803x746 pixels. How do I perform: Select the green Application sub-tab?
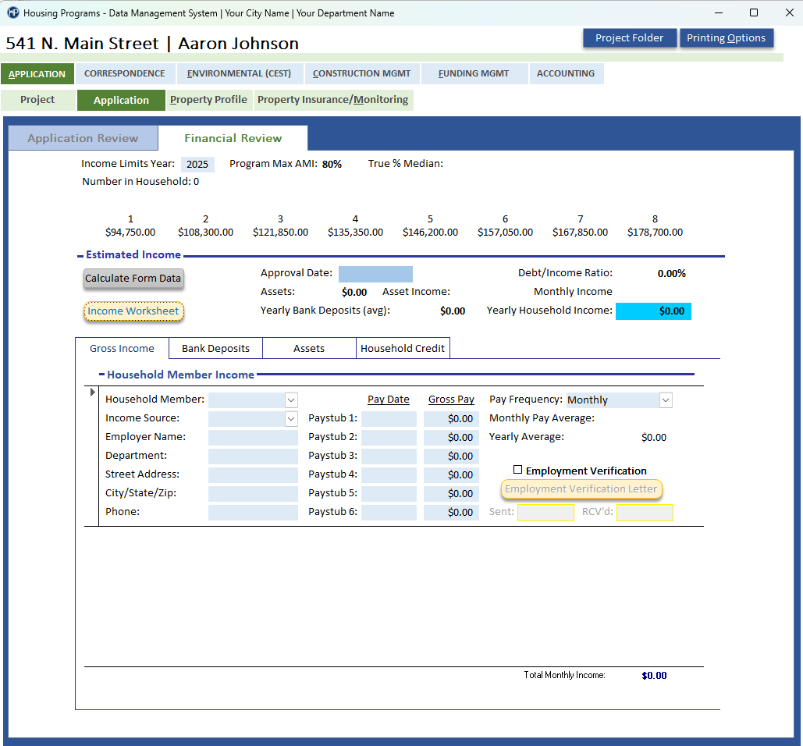click(122, 101)
